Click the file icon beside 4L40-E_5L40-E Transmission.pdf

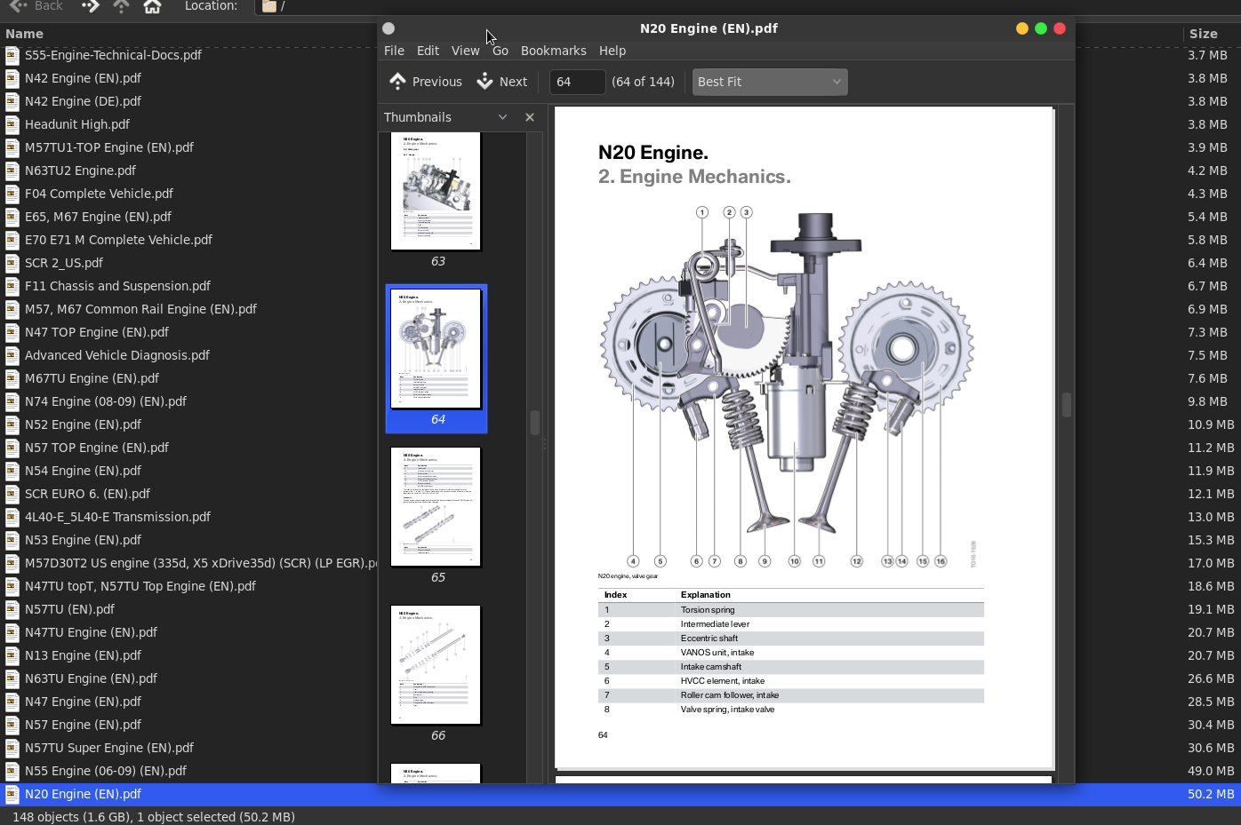[x=12, y=517]
